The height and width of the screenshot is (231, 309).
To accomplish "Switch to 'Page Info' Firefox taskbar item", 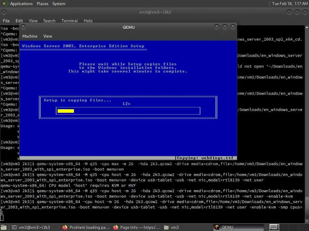I will [137, 227].
